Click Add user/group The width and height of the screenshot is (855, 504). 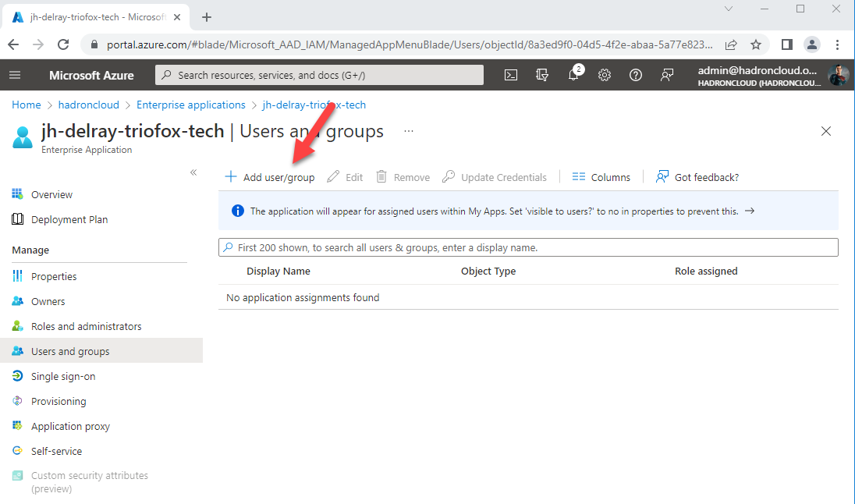[270, 177]
